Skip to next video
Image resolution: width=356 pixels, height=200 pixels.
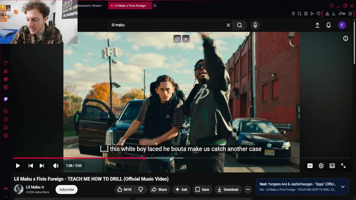point(42,166)
